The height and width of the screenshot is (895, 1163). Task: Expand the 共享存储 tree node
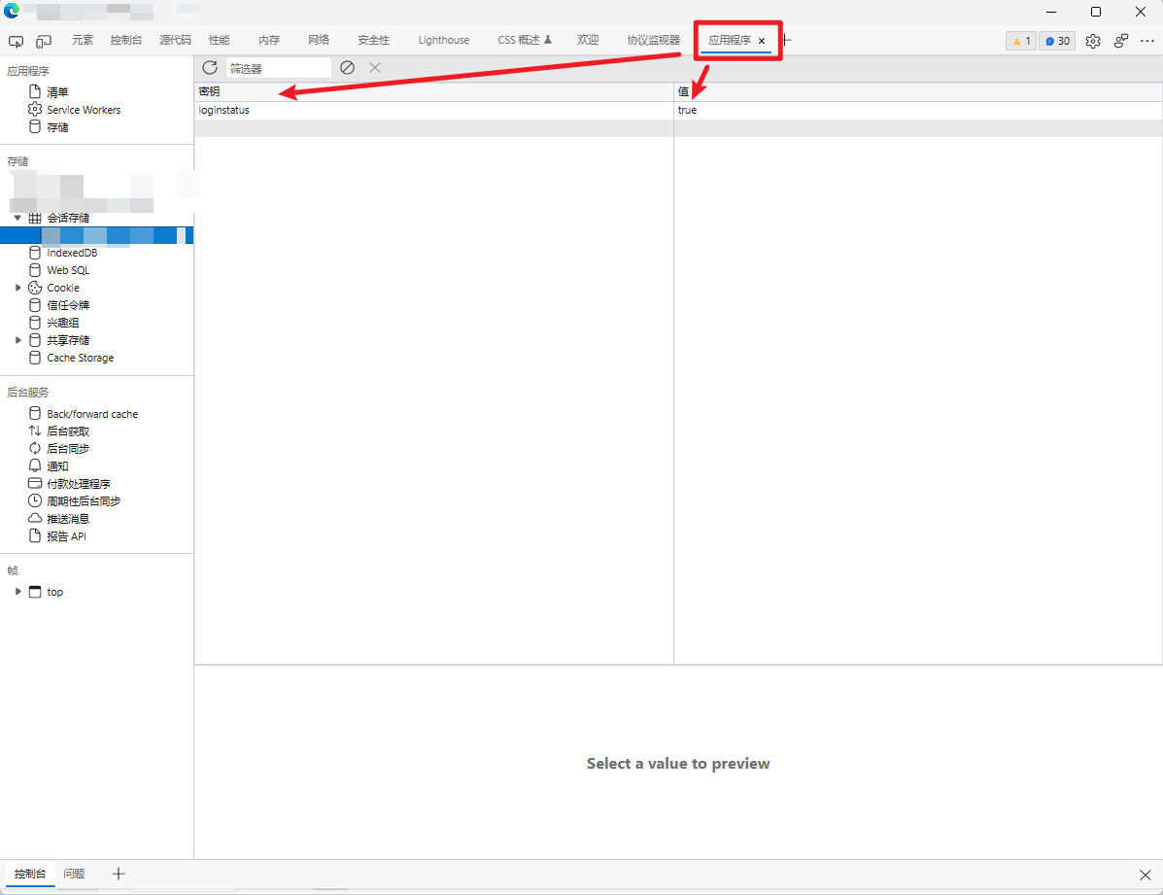click(x=17, y=340)
